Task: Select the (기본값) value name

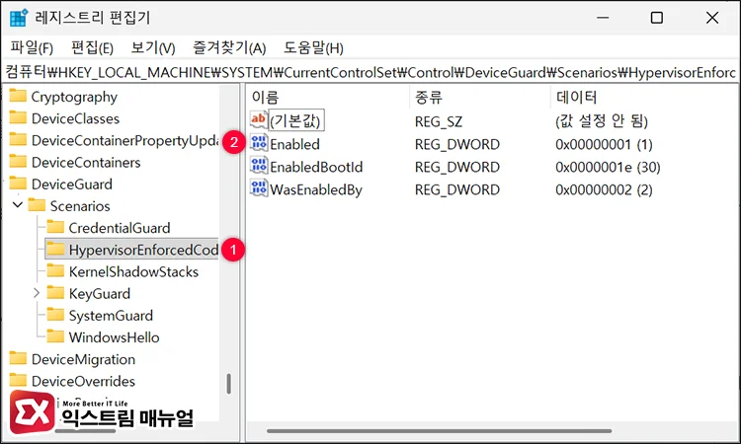Action: (295, 120)
